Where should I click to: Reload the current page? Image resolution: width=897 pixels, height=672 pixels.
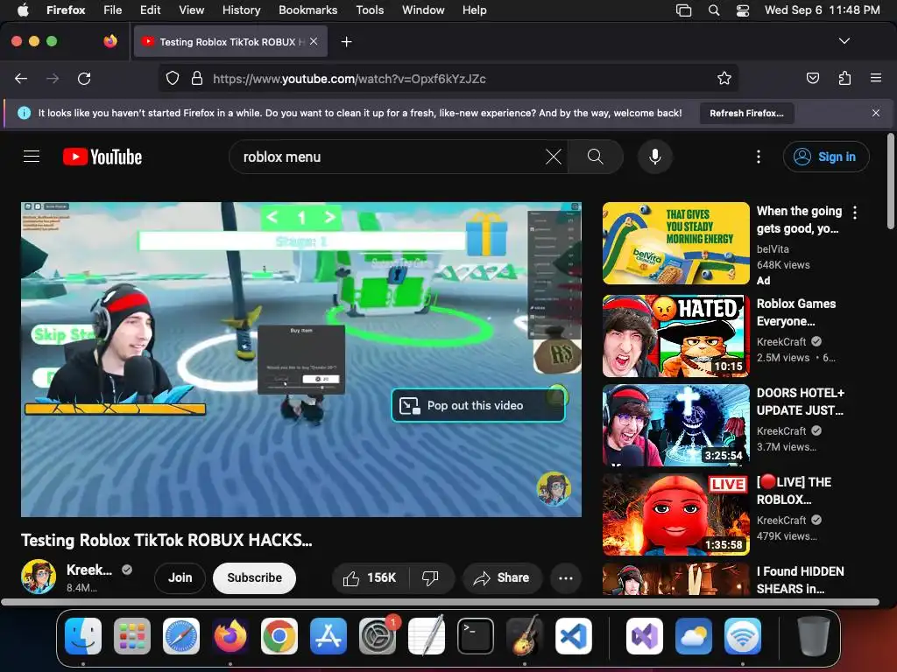point(84,79)
